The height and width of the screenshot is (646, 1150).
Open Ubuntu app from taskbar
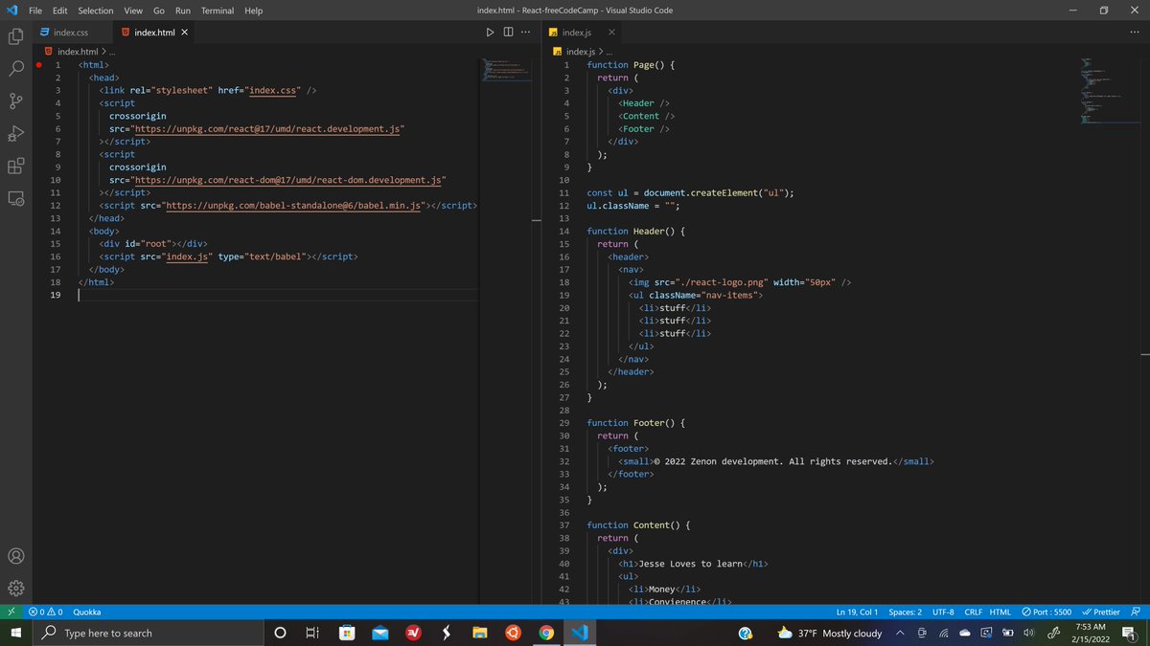513,633
